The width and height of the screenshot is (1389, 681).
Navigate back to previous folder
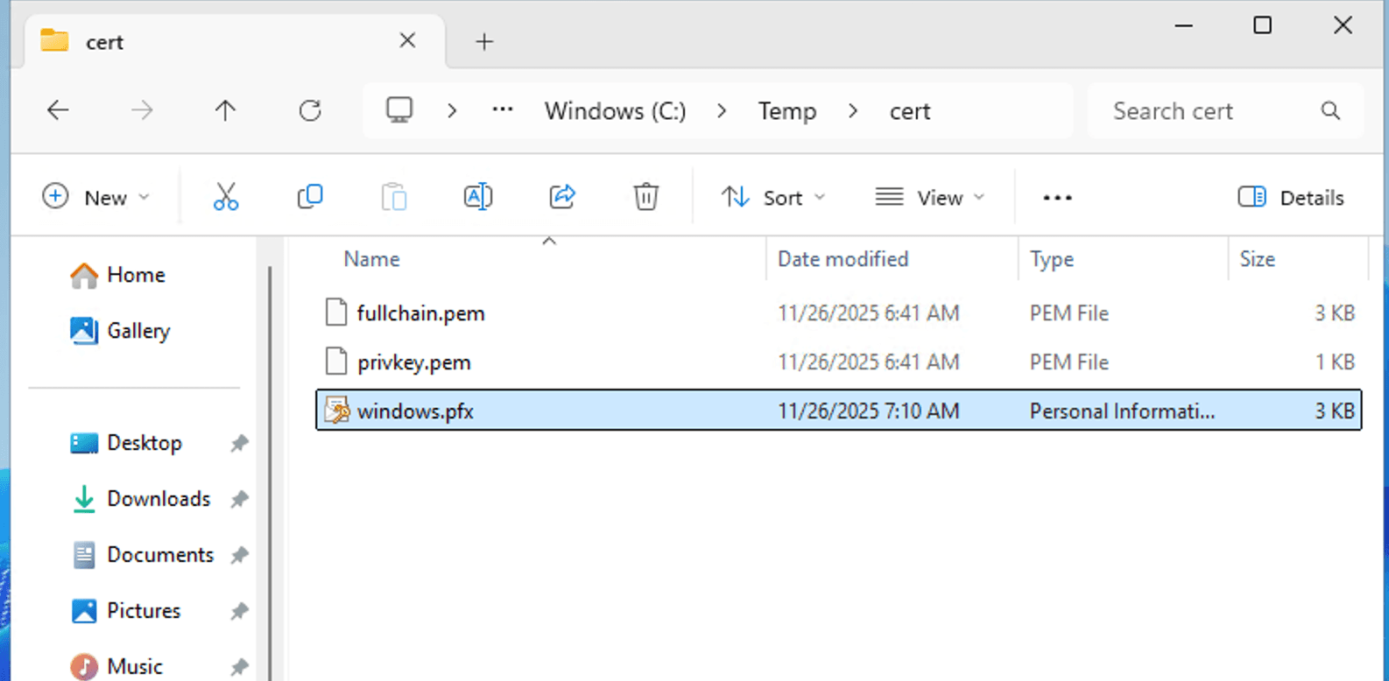click(58, 111)
